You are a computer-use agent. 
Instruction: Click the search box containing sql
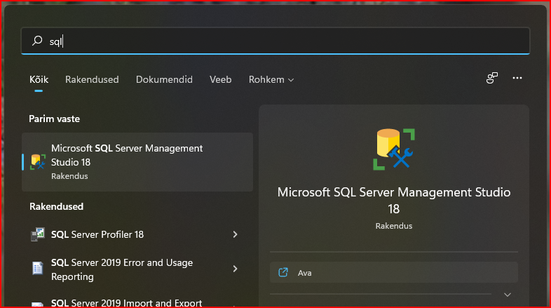(x=275, y=41)
